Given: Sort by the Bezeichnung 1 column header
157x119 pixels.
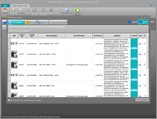Looking at the screenshot, I should tap(52, 36).
